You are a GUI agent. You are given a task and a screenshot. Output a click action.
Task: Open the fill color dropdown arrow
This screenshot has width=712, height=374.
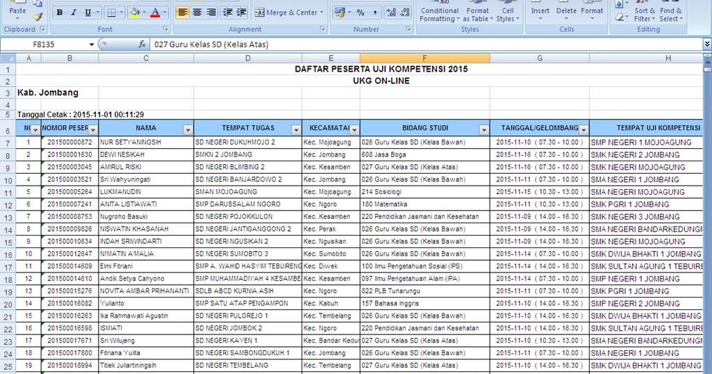coord(144,13)
